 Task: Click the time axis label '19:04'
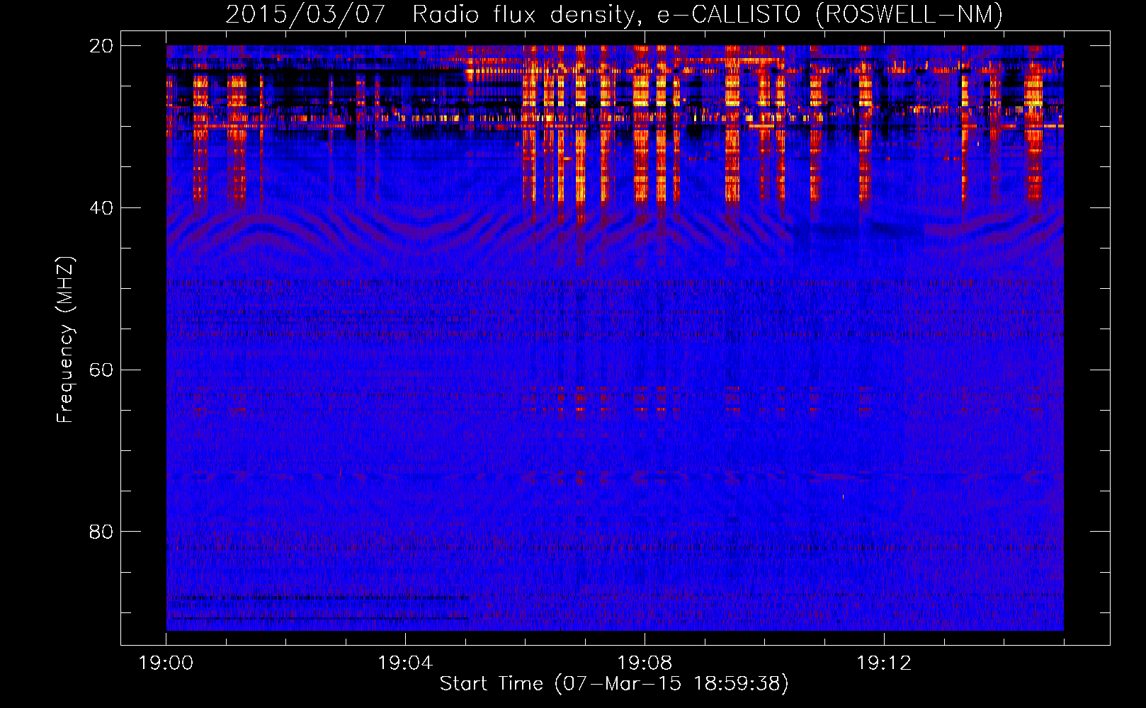405,663
